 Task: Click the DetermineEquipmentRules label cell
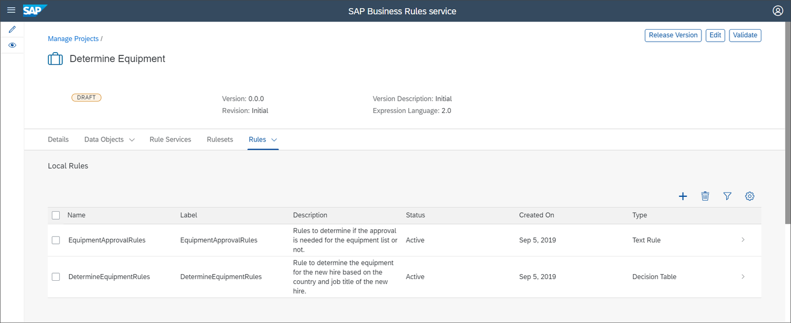pos(221,277)
